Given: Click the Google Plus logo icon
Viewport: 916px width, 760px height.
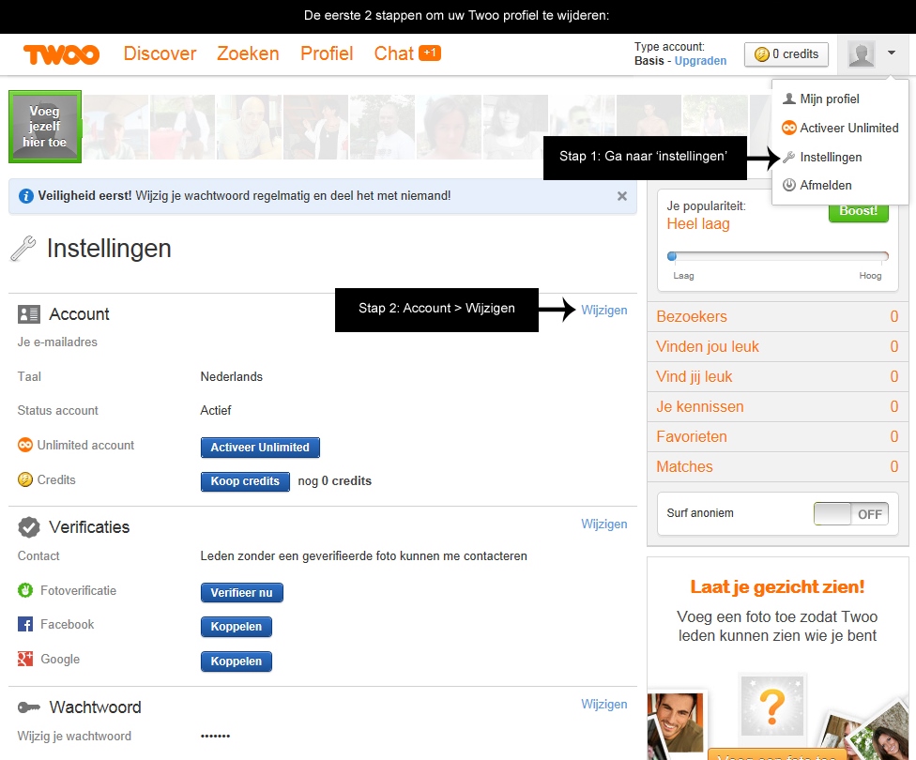Looking at the screenshot, I should 25,659.
